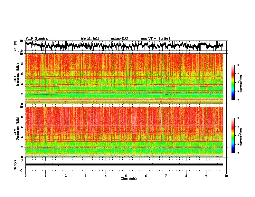Screen dimensions: 255x197
Task: Click the time axis tick label "4"
Action: (106, 176)
